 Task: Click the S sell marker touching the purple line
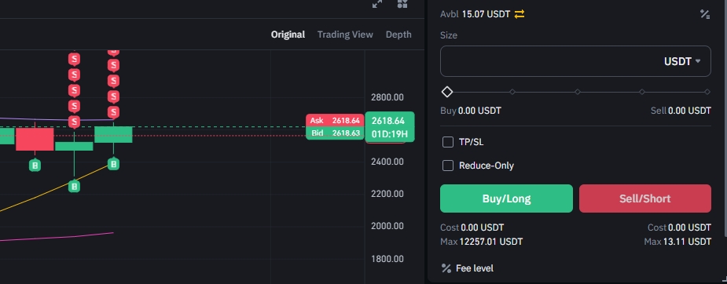[x=74, y=122]
